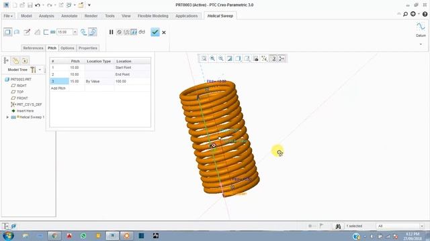
Task: Toggle the Remove material option
Action: pos(38,32)
